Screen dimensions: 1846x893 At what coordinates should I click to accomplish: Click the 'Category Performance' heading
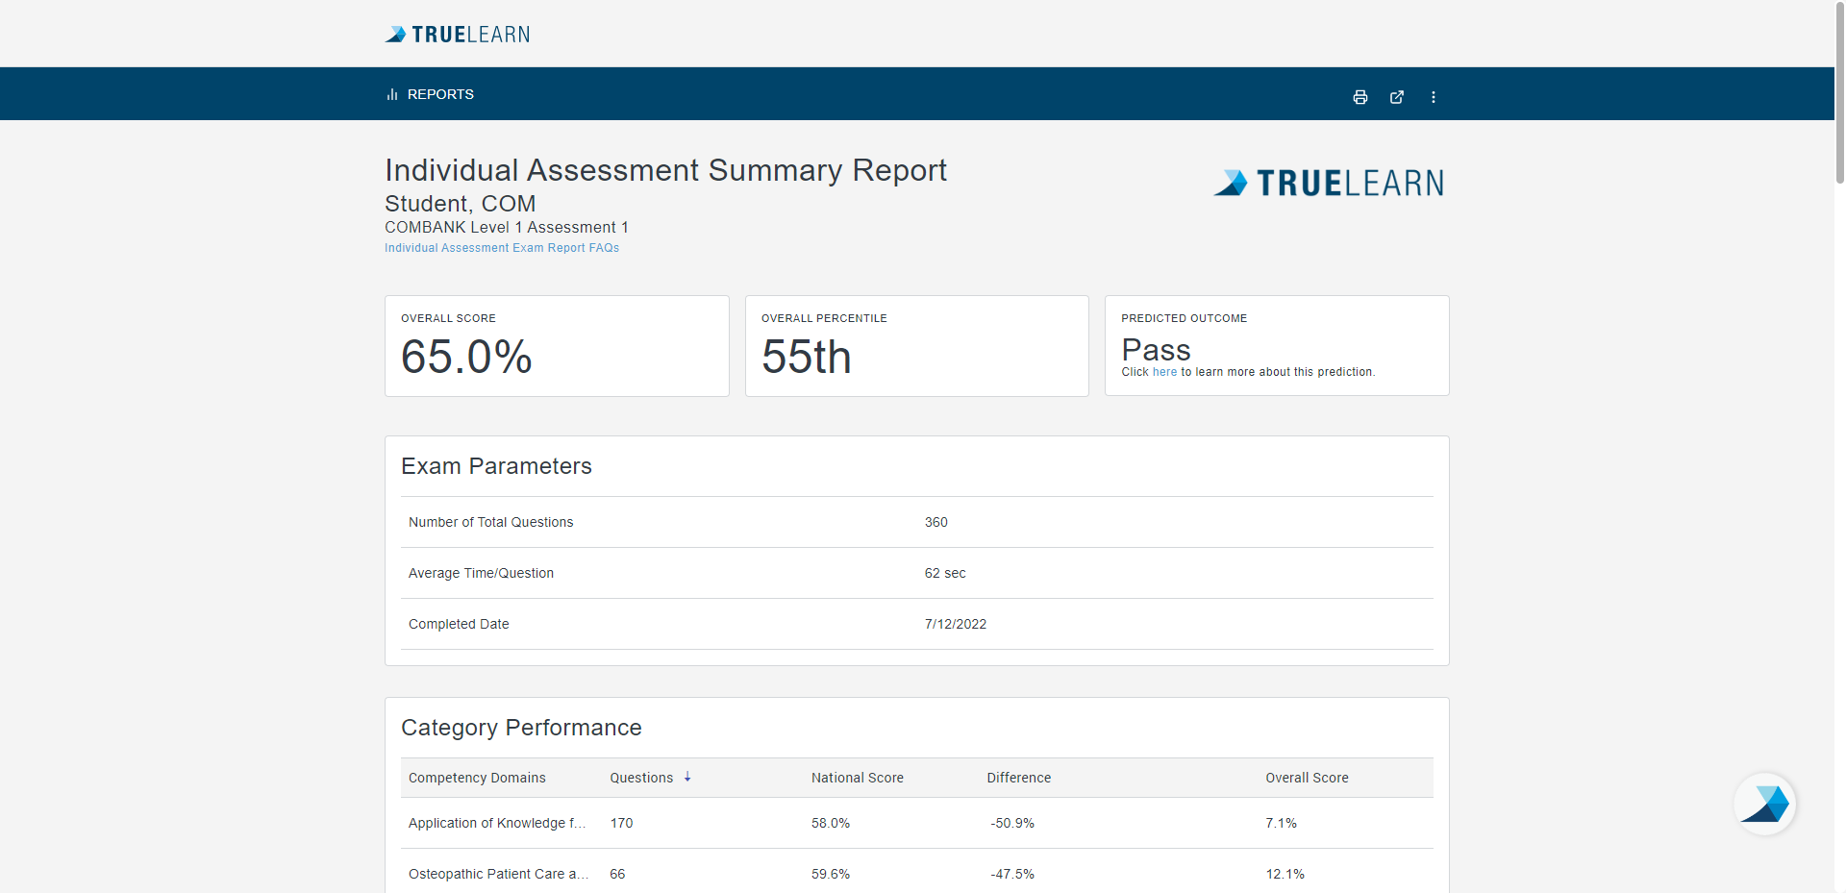coord(521,728)
